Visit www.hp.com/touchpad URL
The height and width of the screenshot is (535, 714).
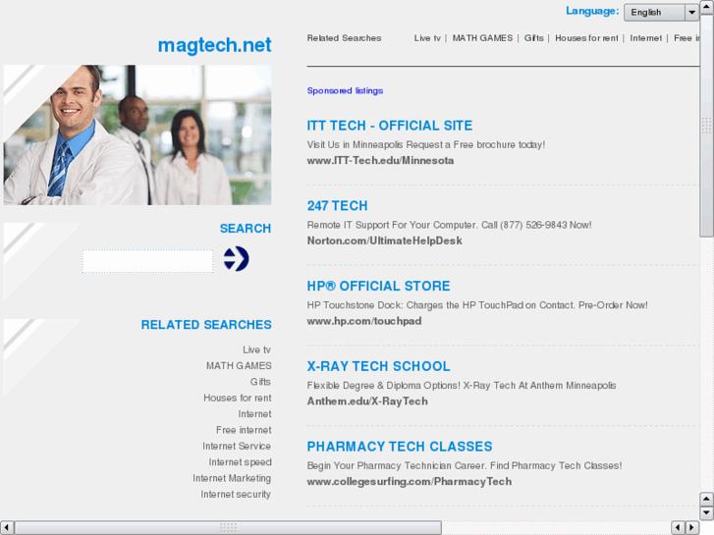click(363, 321)
